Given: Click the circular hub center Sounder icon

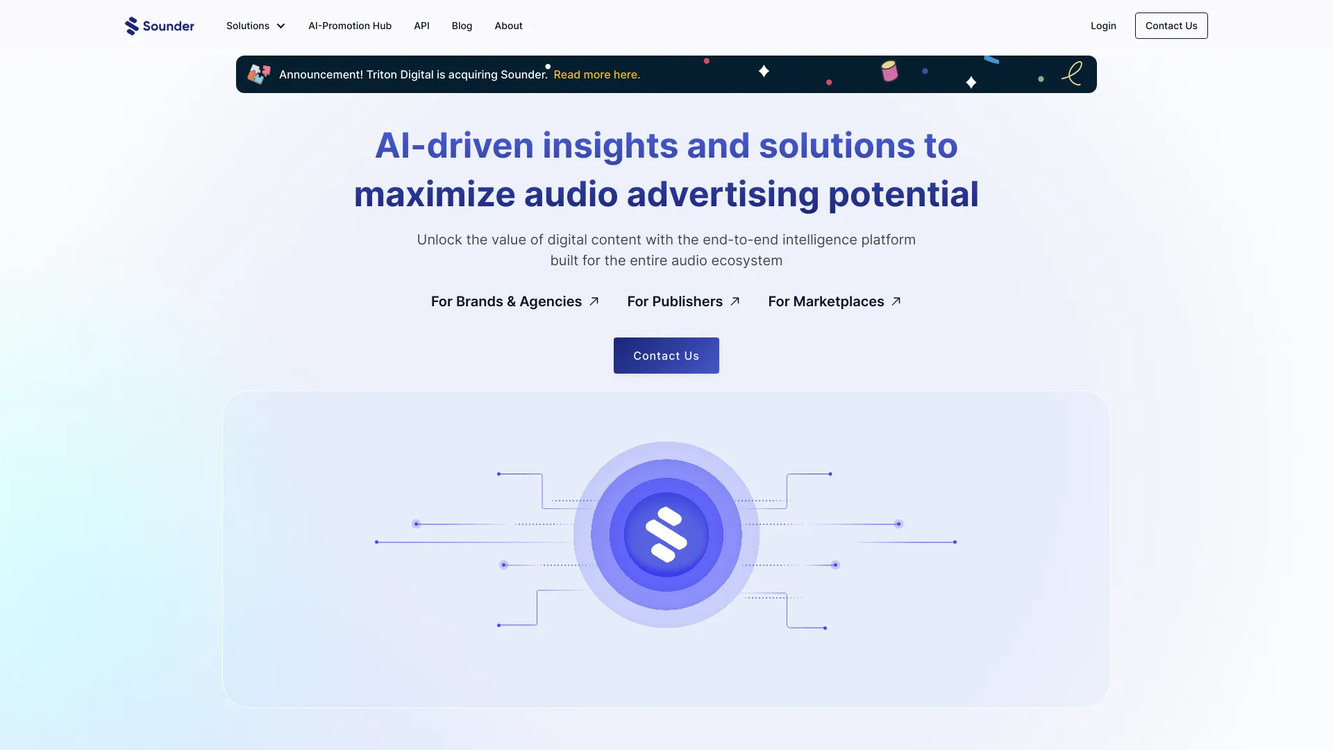Looking at the screenshot, I should tap(666, 534).
